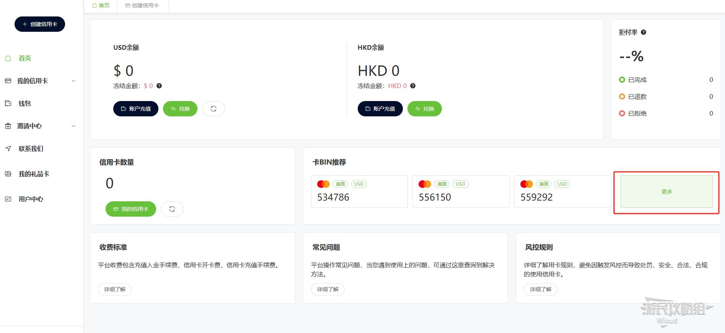Click the orange 已退款 status circle
Viewport: 725px width, 333px height.
pyautogui.click(x=622, y=96)
